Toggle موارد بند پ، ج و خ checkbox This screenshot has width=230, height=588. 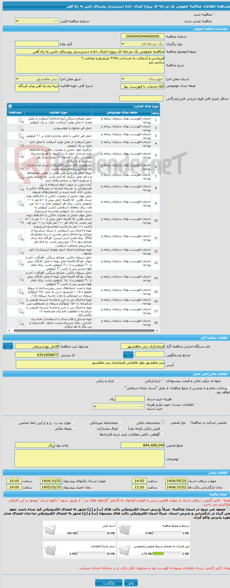pos(74,422)
